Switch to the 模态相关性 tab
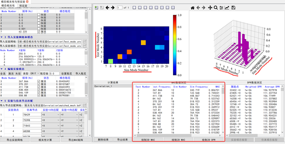This screenshot has width=285, height=144. click(8, 5)
